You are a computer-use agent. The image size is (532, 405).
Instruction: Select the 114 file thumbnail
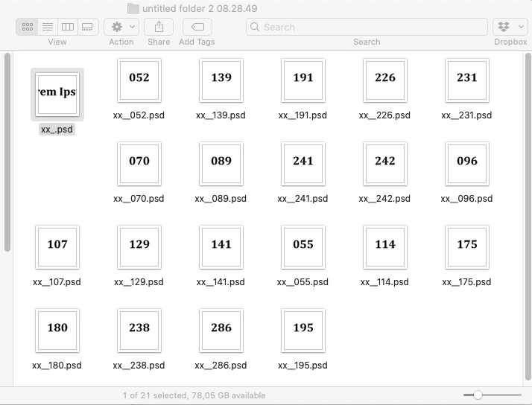[x=385, y=247]
